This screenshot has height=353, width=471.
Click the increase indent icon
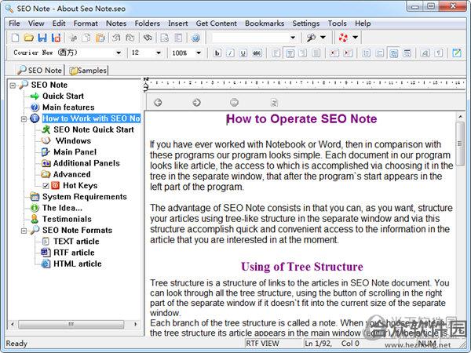(x=348, y=53)
